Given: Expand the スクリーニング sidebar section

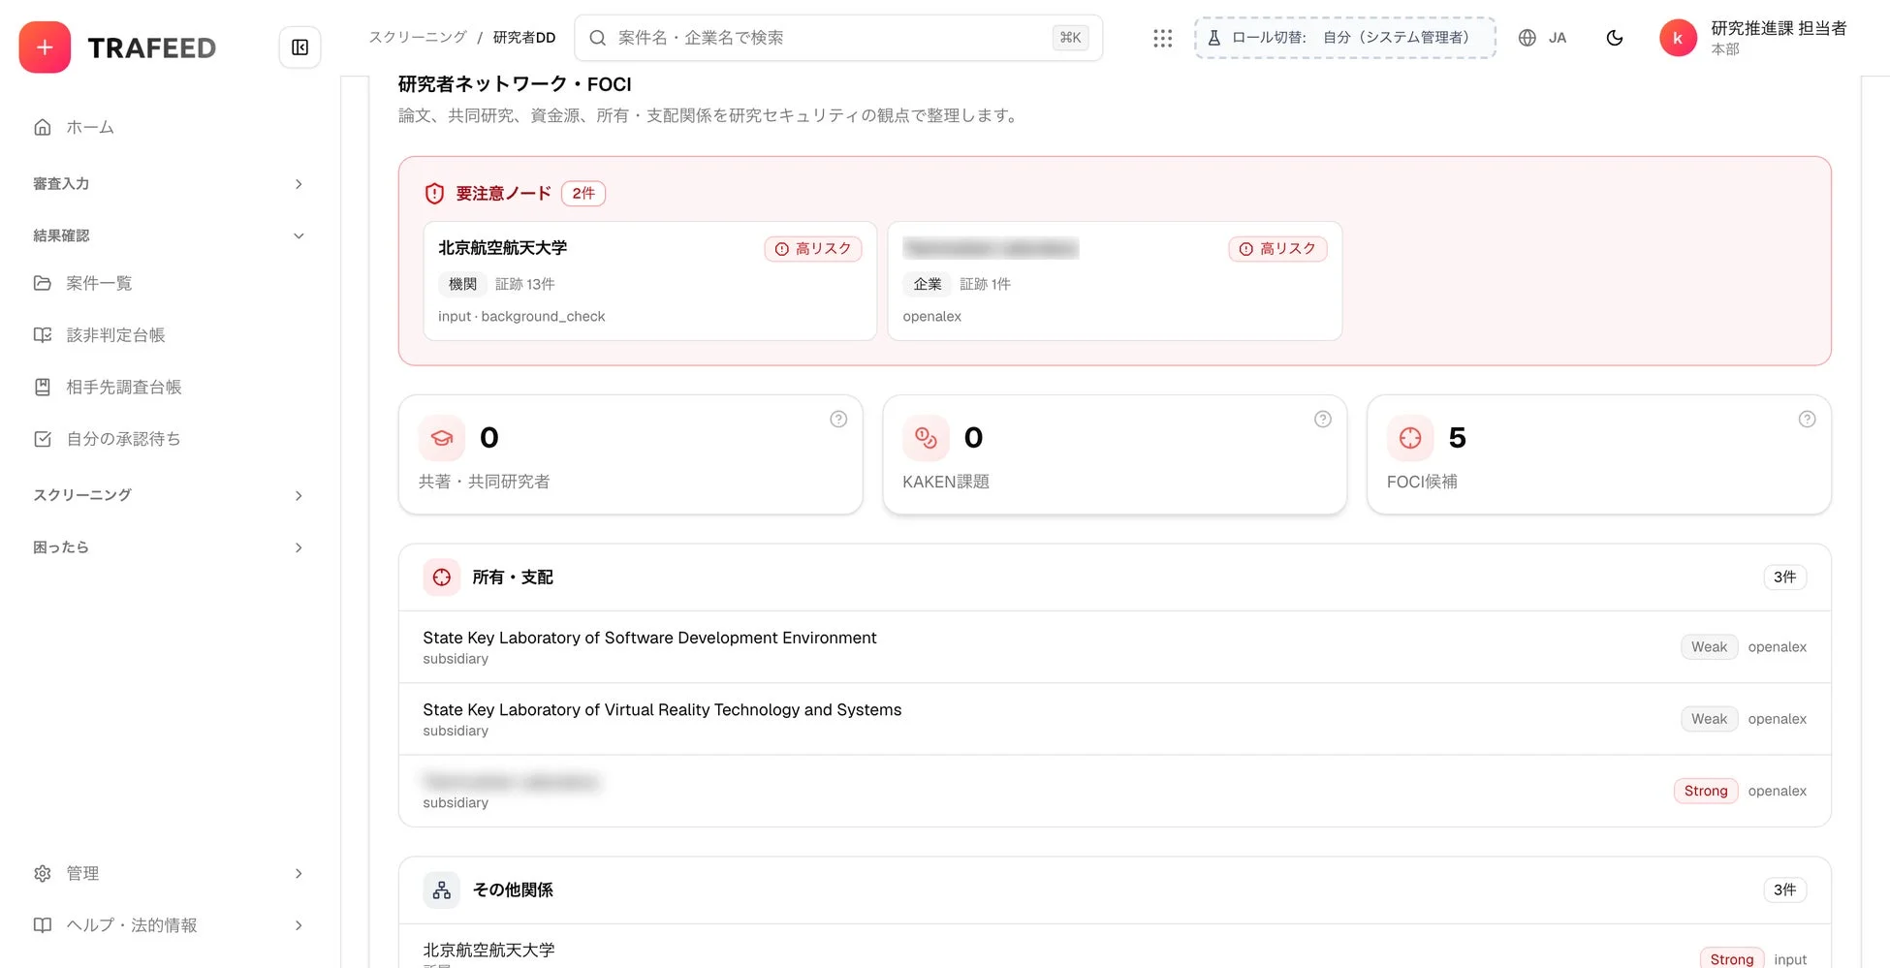Looking at the screenshot, I should tap(170, 495).
